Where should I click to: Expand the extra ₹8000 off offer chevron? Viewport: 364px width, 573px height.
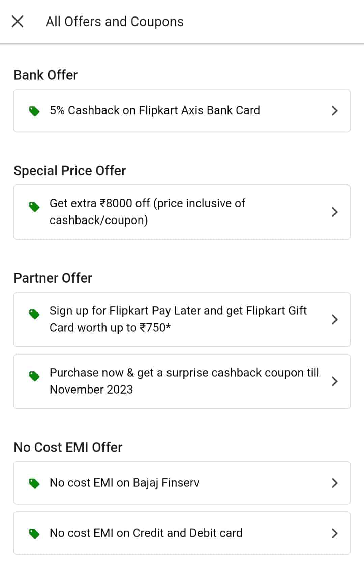point(334,212)
